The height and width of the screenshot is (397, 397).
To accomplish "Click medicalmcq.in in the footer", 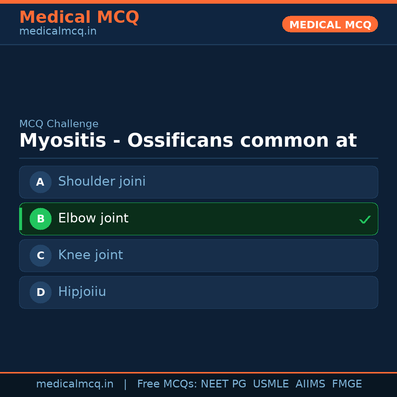I will click(75, 384).
